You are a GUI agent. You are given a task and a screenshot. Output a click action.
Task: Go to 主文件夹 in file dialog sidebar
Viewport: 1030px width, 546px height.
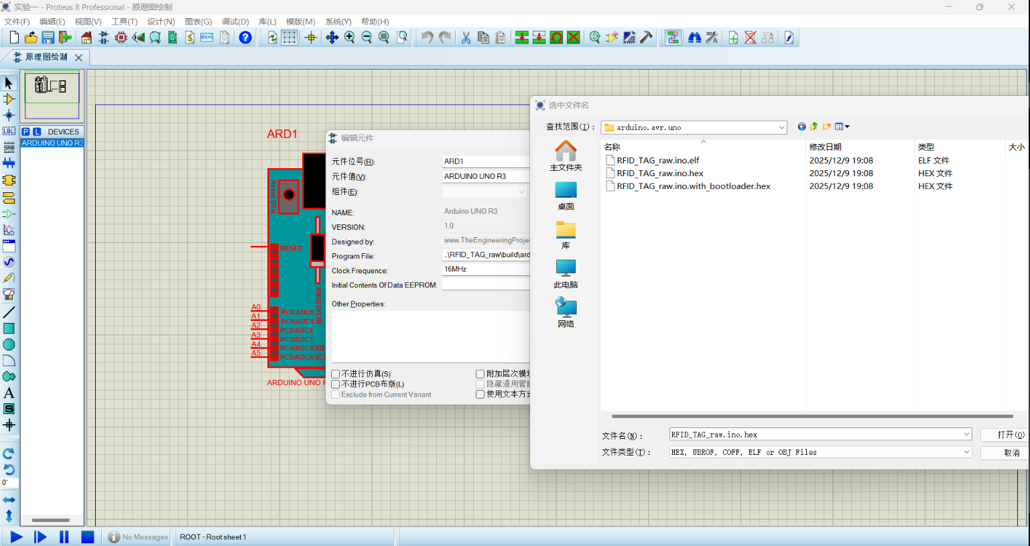pos(566,156)
